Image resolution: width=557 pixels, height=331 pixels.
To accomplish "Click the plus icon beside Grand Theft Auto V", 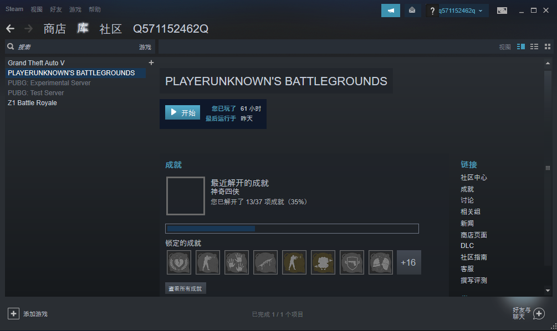I will click(x=151, y=63).
